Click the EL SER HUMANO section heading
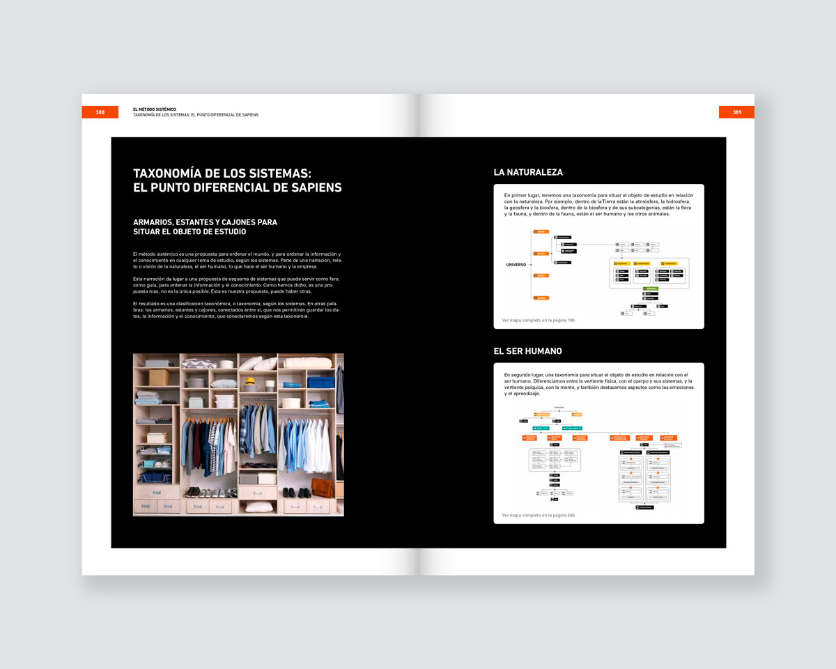The width and height of the screenshot is (836, 669). coord(527,351)
